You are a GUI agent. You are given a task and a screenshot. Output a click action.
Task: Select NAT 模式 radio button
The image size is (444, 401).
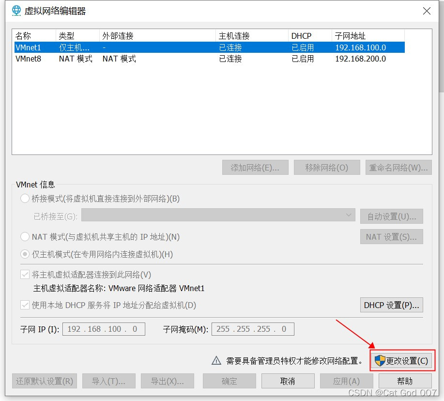pyautogui.click(x=25, y=236)
